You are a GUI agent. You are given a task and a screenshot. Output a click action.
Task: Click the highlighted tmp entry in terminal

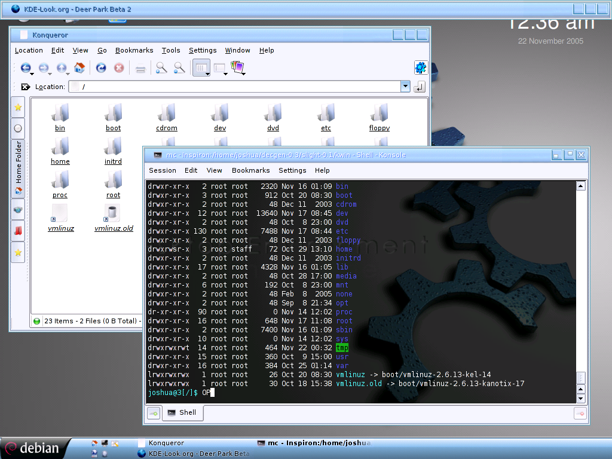342,348
